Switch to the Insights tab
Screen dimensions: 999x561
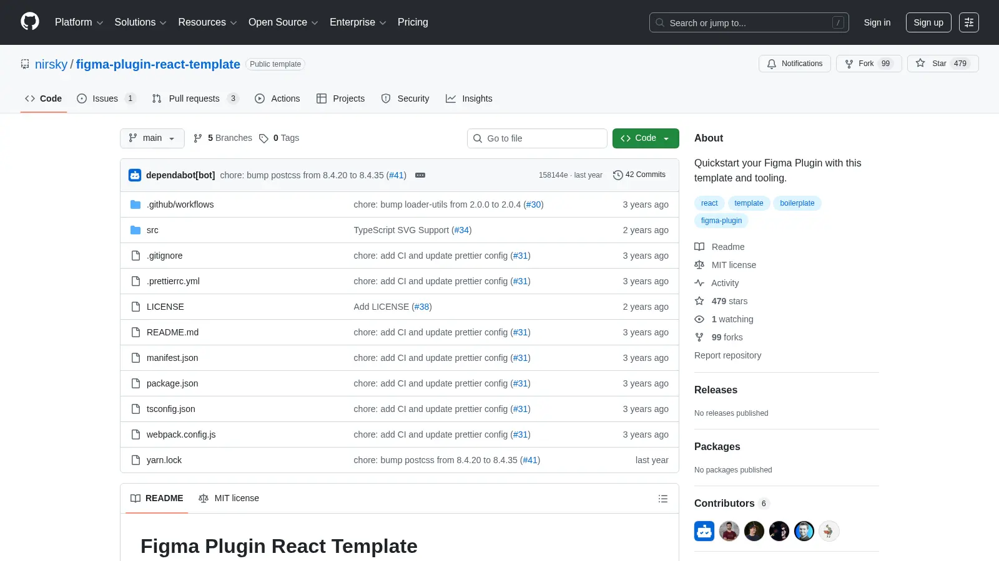[469, 98]
